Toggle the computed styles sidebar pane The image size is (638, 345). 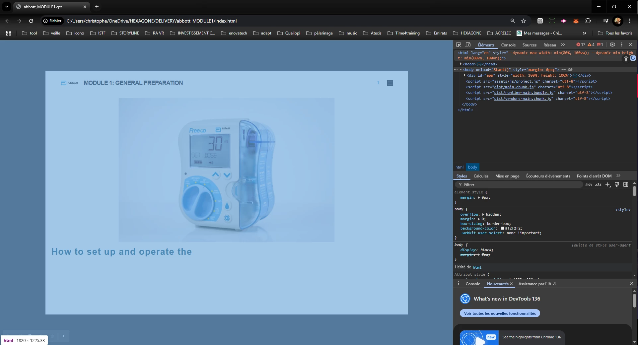[x=626, y=184]
